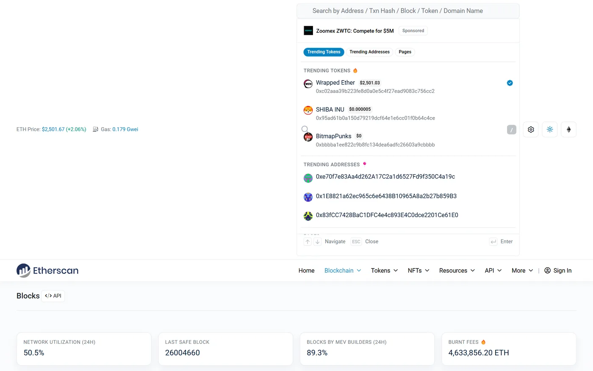The image size is (593, 371).
Task: Expand the API dropdown in navigation bar
Action: pyautogui.click(x=493, y=271)
